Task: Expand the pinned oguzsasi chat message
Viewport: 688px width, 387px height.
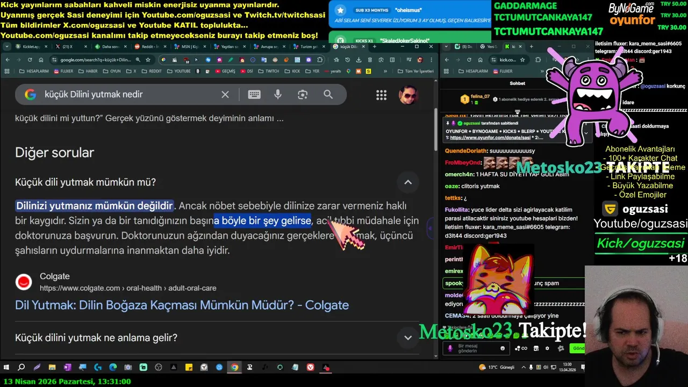Action: (586, 132)
